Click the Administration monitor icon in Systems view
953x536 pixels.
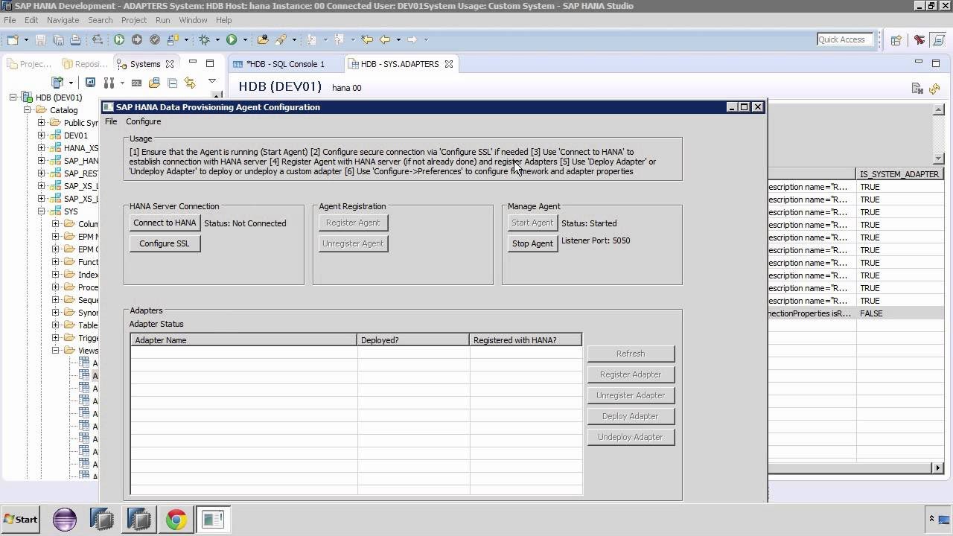click(90, 83)
